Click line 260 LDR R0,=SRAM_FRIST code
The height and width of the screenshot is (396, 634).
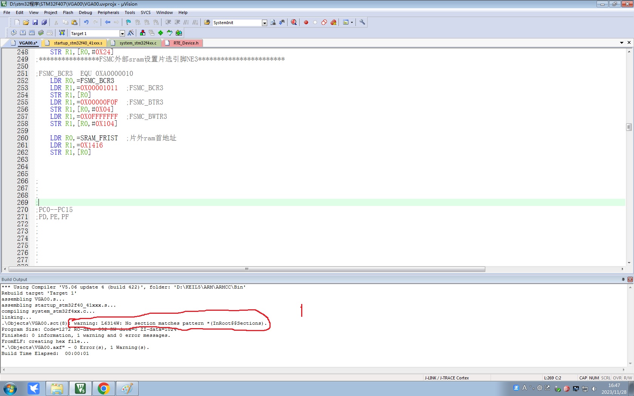click(84, 138)
